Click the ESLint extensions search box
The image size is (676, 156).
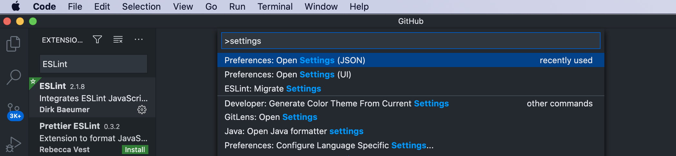point(93,64)
